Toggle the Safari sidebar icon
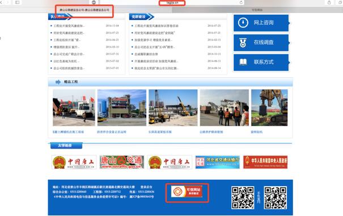The height and width of the screenshot is (216, 343). (x=17, y=2)
